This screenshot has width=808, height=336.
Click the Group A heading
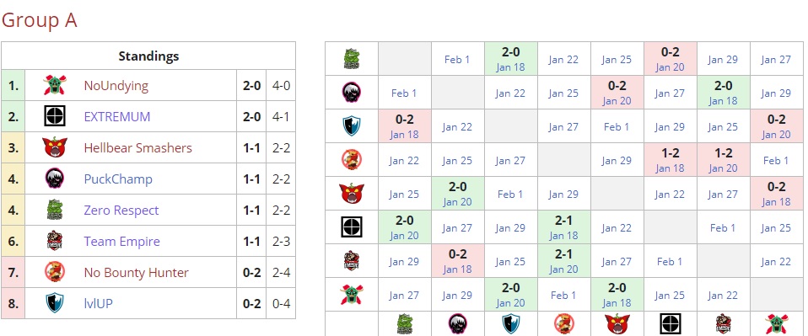(39, 20)
